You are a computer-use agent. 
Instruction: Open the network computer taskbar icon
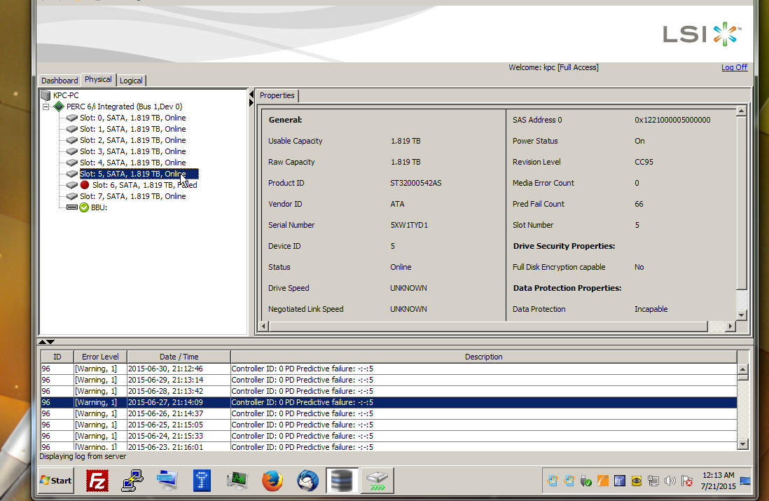click(x=167, y=481)
